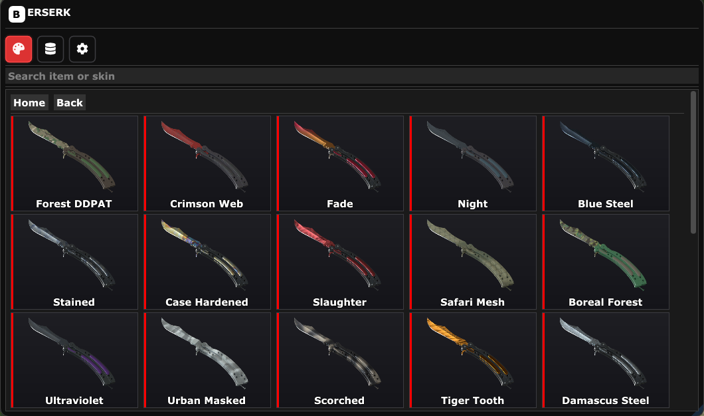The height and width of the screenshot is (416, 704).
Task: Click the skin list vertical scrollbar
Action: pyautogui.click(x=693, y=162)
